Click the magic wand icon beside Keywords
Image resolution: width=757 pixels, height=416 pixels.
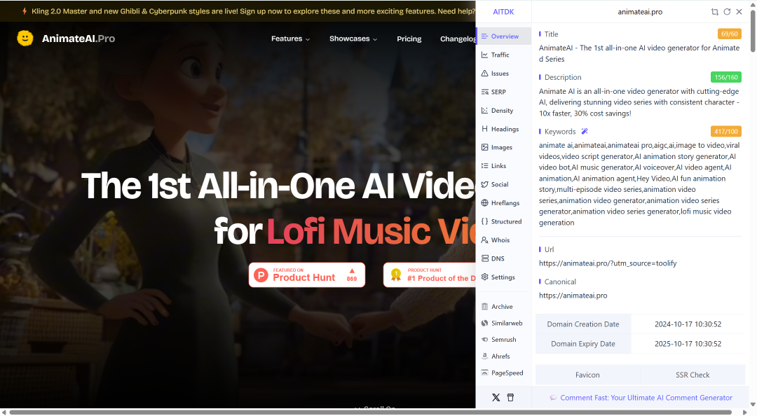pyautogui.click(x=585, y=131)
